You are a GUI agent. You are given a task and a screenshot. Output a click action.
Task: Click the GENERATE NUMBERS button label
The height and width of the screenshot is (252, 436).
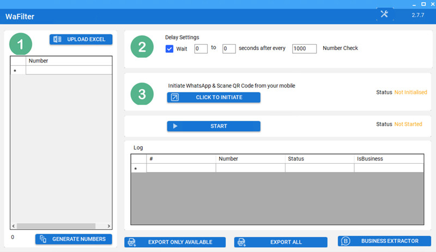[79, 239]
